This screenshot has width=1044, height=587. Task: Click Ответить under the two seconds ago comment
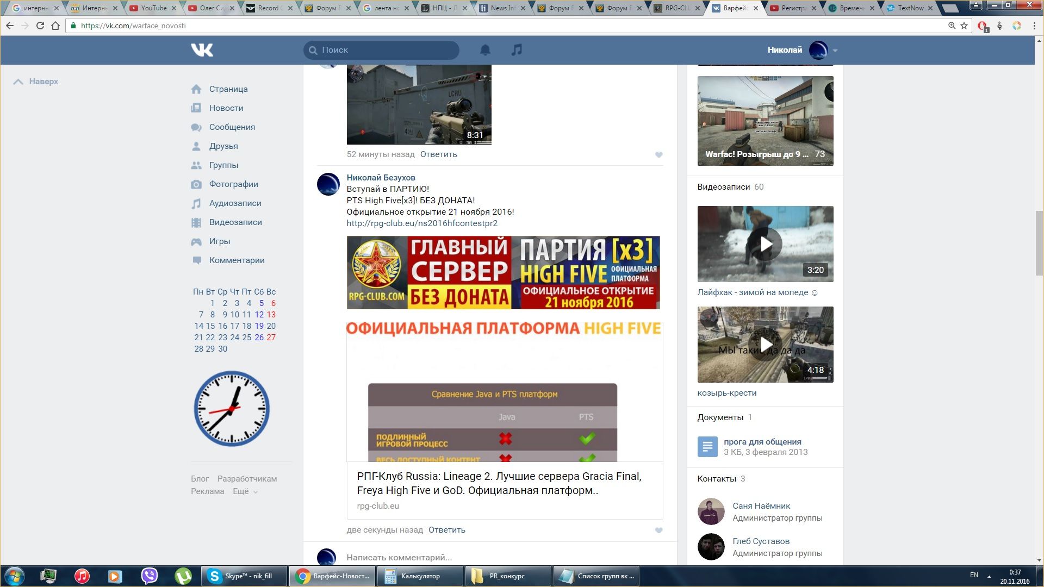[x=446, y=530]
